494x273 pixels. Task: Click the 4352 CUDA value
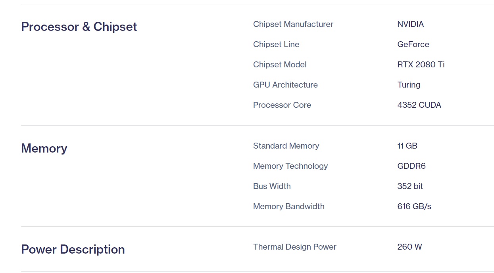(419, 105)
